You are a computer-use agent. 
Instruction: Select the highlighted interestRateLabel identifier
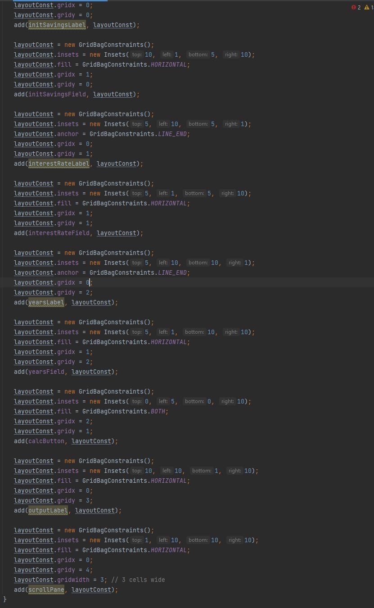59,163
